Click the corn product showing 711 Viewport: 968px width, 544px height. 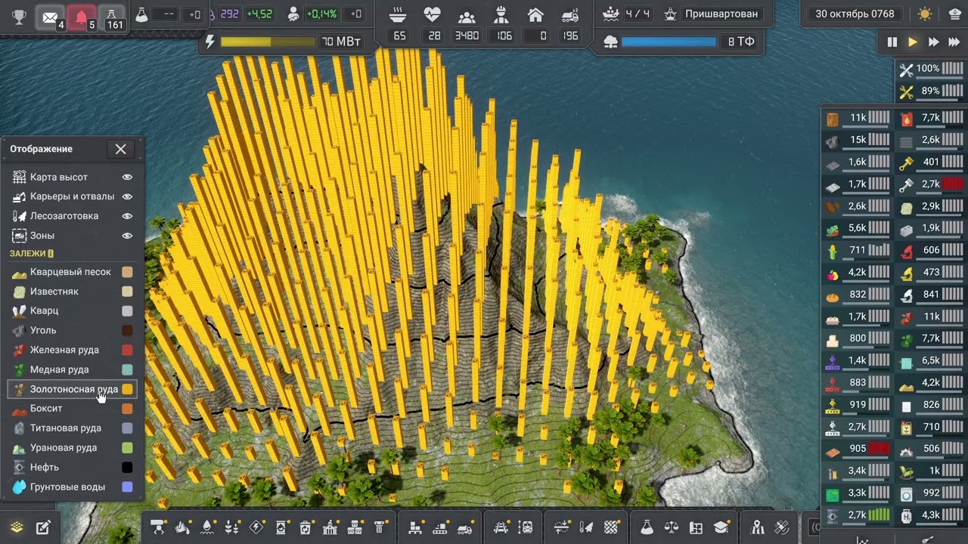858,250
